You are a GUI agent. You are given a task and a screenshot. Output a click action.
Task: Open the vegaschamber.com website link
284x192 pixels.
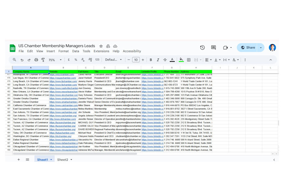pyautogui.click(x=63, y=78)
